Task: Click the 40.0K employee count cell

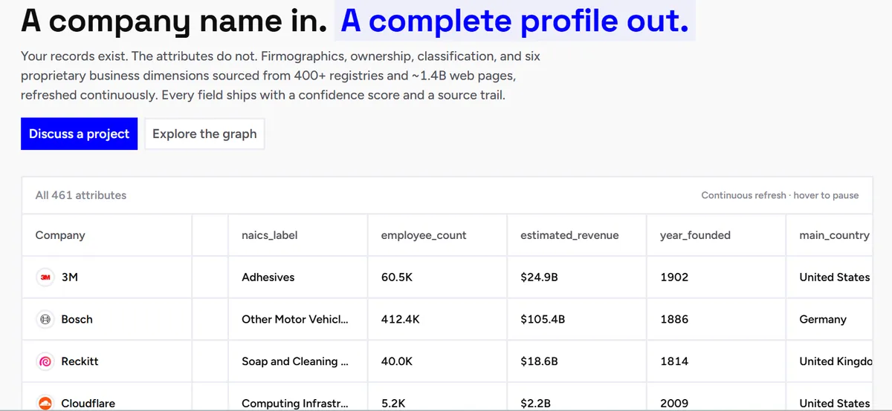Action: tap(437, 362)
